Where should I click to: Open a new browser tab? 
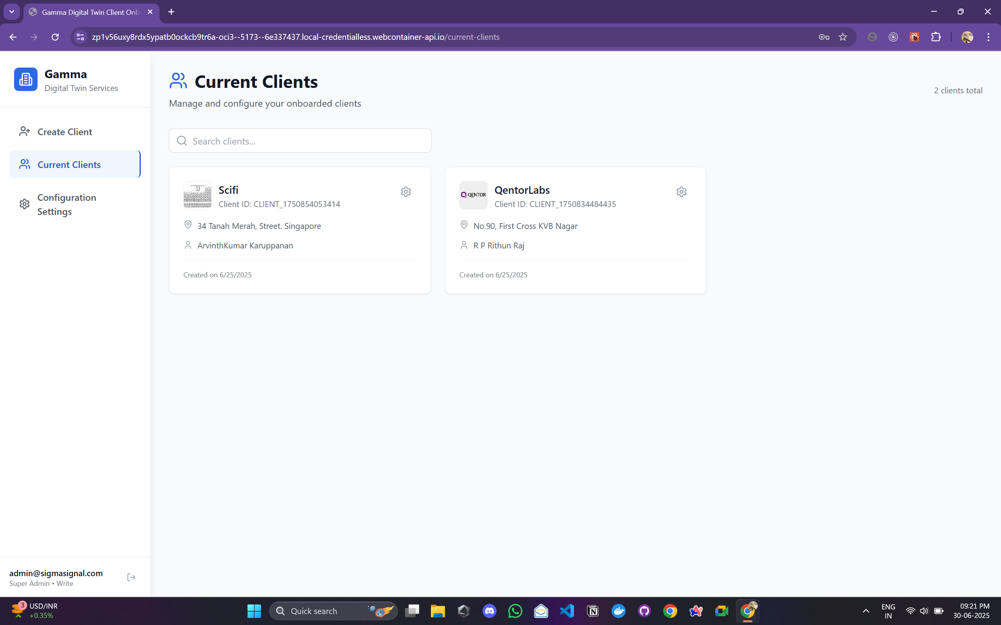click(x=171, y=12)
